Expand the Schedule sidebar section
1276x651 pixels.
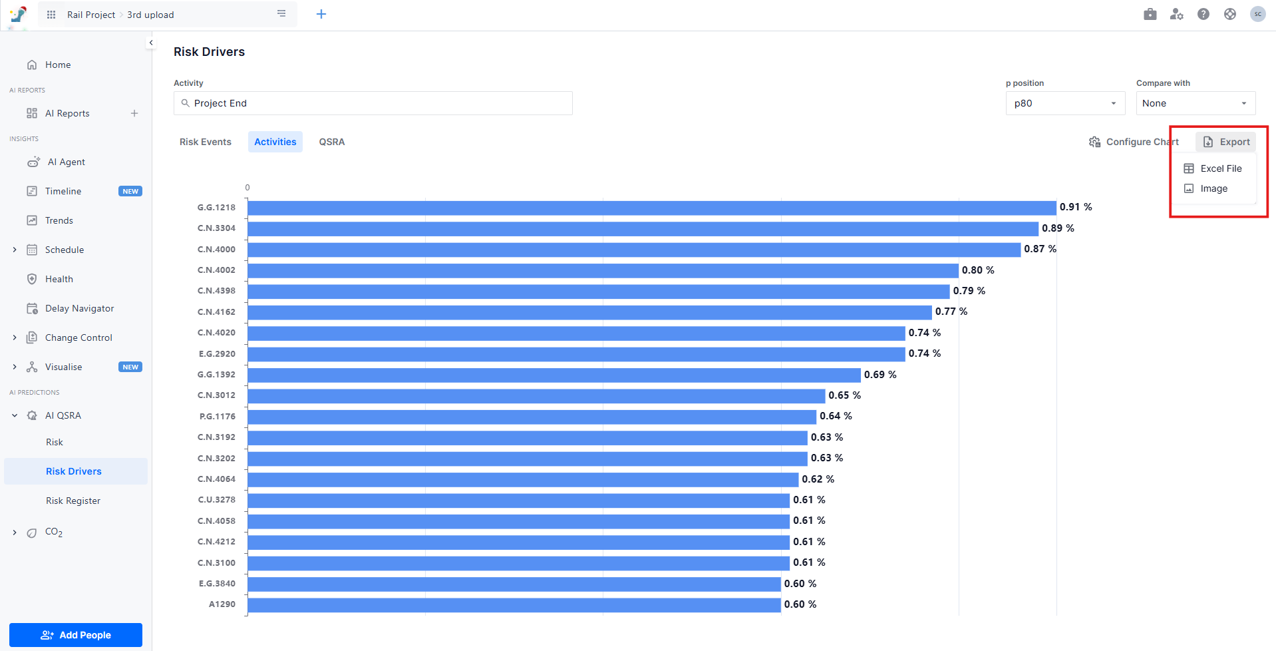click(x=15, y=250)
